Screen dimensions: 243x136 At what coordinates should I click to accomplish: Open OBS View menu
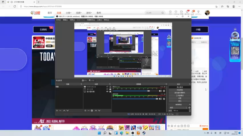click(72, 20)
